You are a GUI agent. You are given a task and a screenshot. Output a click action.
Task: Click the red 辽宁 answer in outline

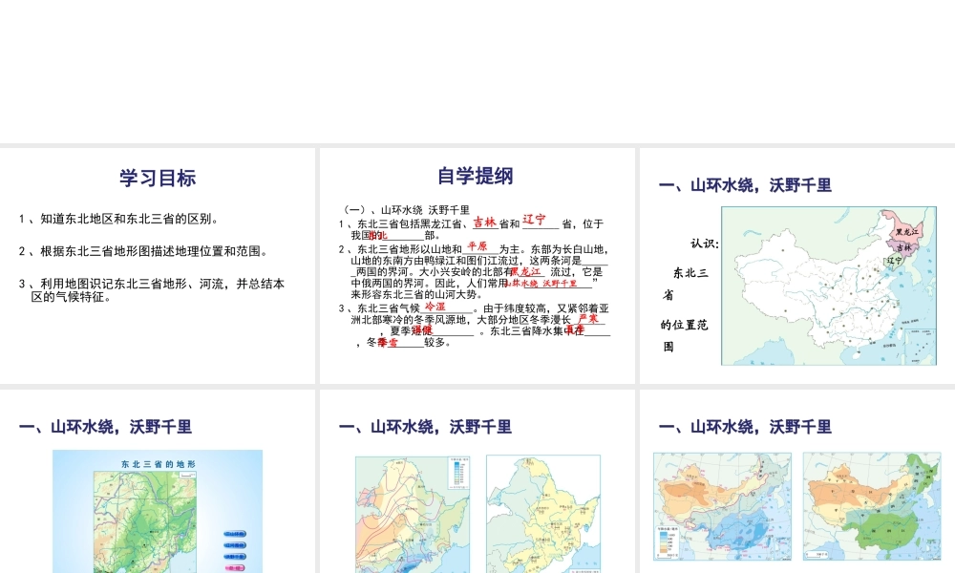pyautogui.click(x=535, y=220)
